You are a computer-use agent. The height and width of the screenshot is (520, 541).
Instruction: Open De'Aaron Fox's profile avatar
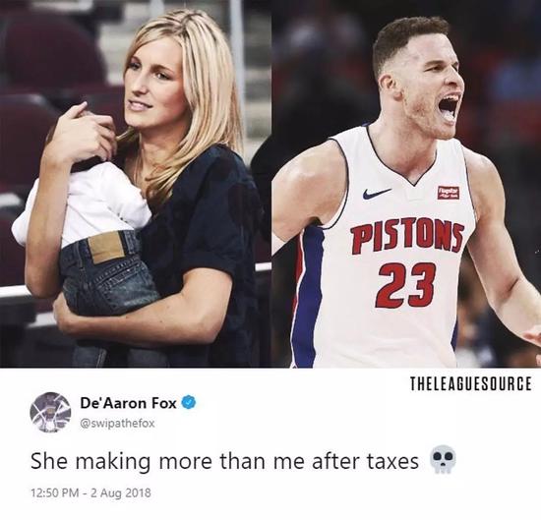50,412
